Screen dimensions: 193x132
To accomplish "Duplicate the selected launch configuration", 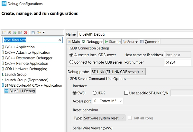I will click(20, 32).
